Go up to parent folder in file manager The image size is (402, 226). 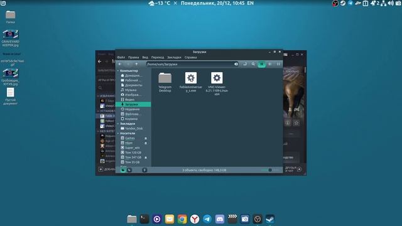pos(136,64)
